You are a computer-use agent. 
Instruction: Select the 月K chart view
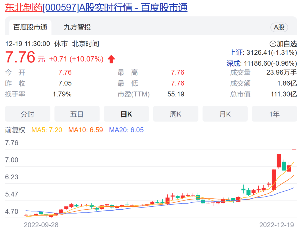click(x=225, y=114)
